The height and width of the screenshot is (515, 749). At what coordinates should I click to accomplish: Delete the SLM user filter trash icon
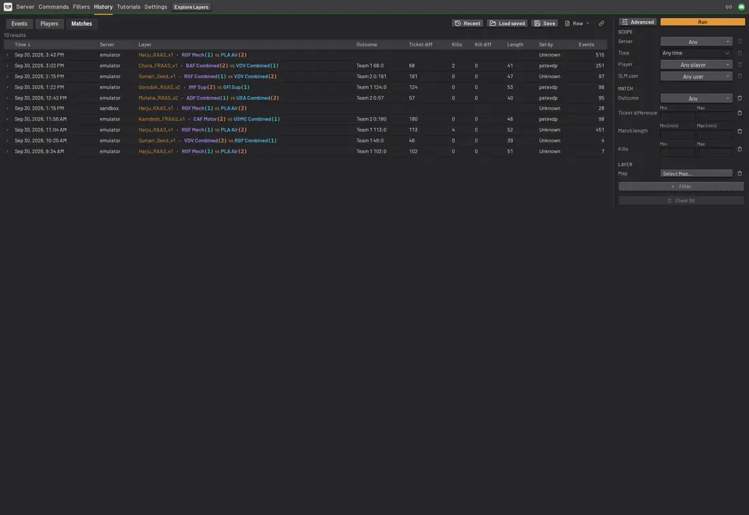[739, 76]
